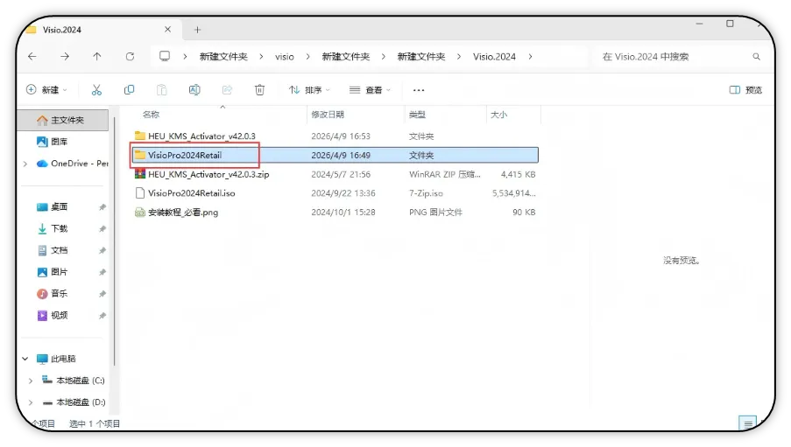Open the more options ellipsis menu
The image size is (791, 447).
coord(419,90)
